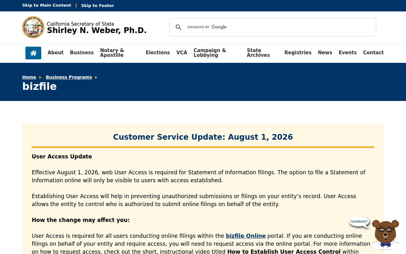Click the Google enhanced search field
The height and width of the screenshot is (254, 406).
(279, 27)
